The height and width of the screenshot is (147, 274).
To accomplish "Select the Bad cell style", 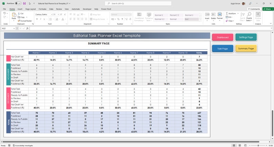I will (x=192, y=19).
